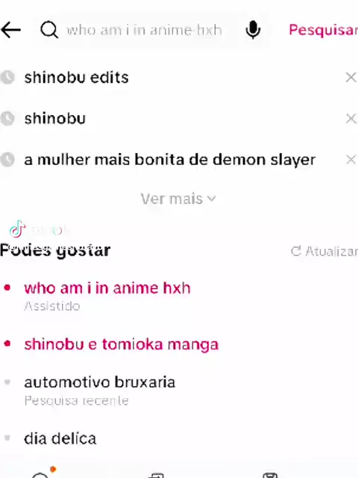The image size is (358, 478).
Task: Delete 'a mulher mais bonita' history entry
Action: click(x=351, y=159)
